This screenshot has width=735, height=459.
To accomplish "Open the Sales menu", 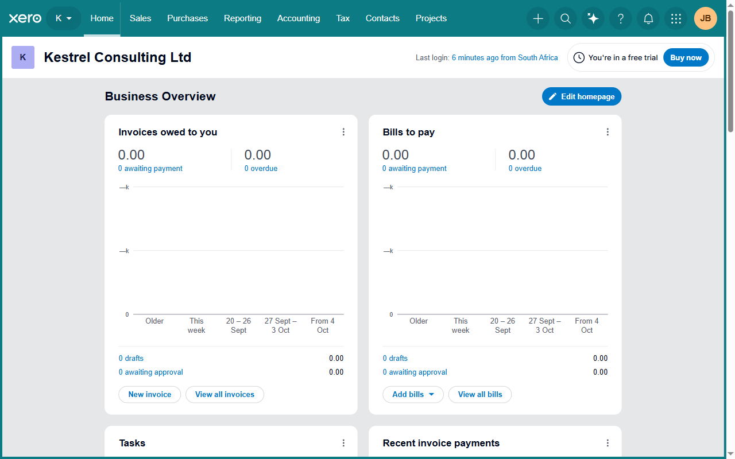I will tap(141, 18).
